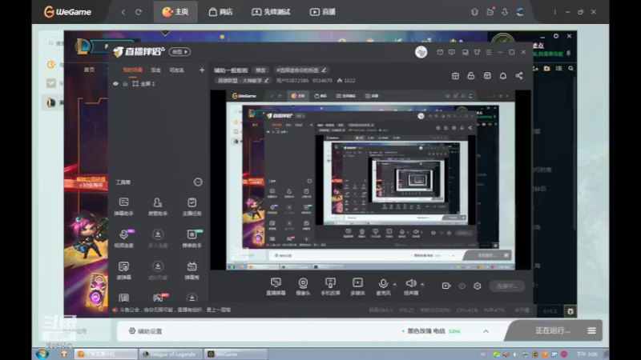641x360 pixels.
Task: Open the 主播任务 tool
Action: click(x=191, y=206)
